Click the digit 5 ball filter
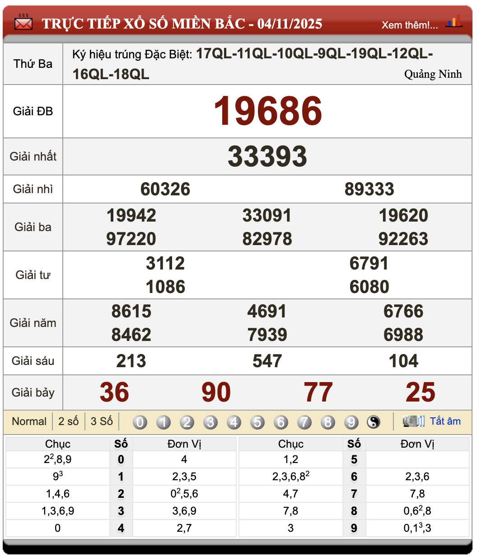The image size is (477, 558). (257, 422)
